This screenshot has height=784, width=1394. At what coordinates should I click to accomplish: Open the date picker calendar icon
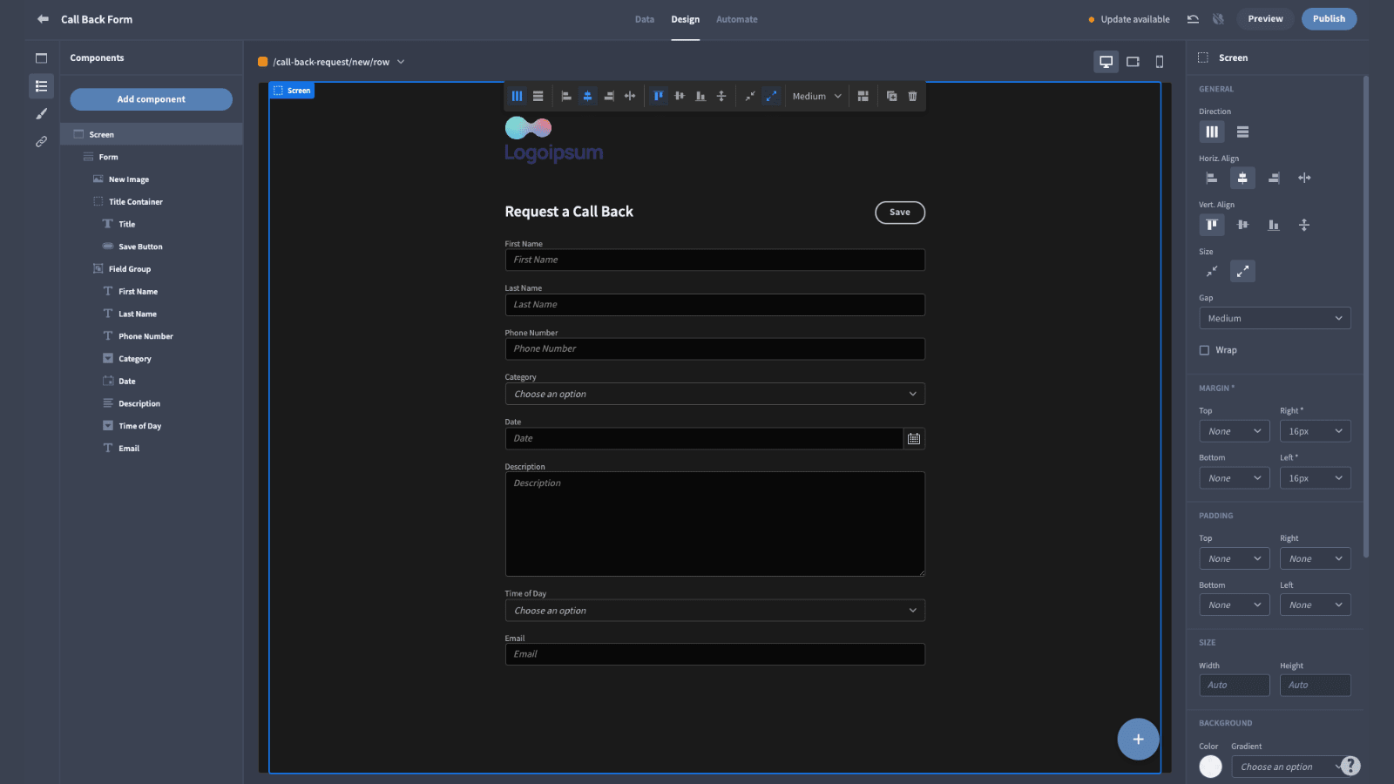pyautogui.click(x=914, y=438)
